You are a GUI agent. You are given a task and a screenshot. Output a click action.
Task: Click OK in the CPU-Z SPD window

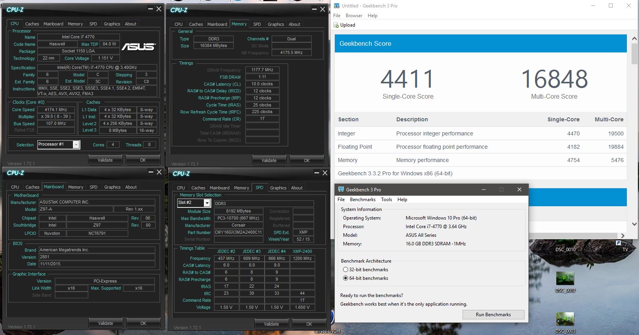(309, 324)
